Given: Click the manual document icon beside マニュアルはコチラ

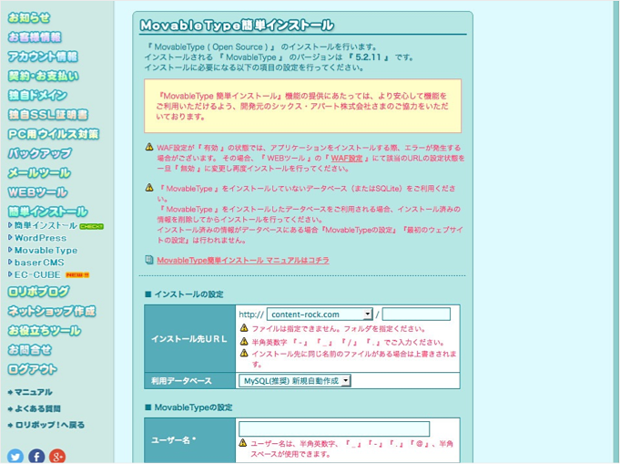Looking at the screenshot, I should [149, 260].
